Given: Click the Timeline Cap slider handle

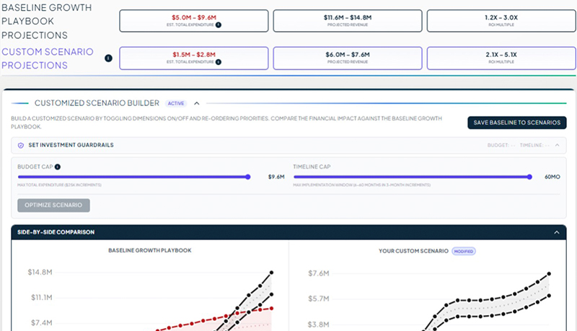Looking at the screenshot, I should tap(529, 177).
